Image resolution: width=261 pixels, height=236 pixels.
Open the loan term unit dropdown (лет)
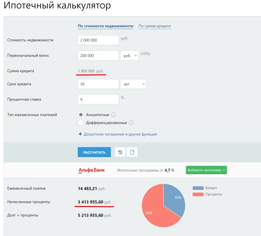pos(133,84)
